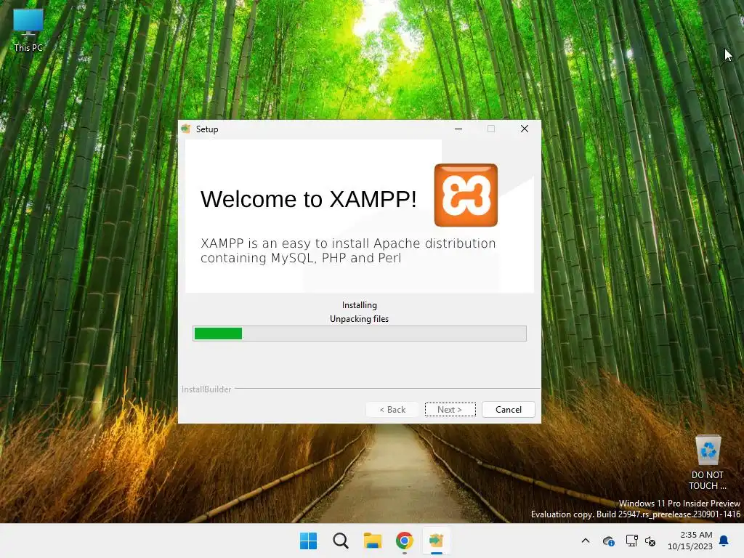Select the XAMPP installer taskbar icon

[436, 541]
